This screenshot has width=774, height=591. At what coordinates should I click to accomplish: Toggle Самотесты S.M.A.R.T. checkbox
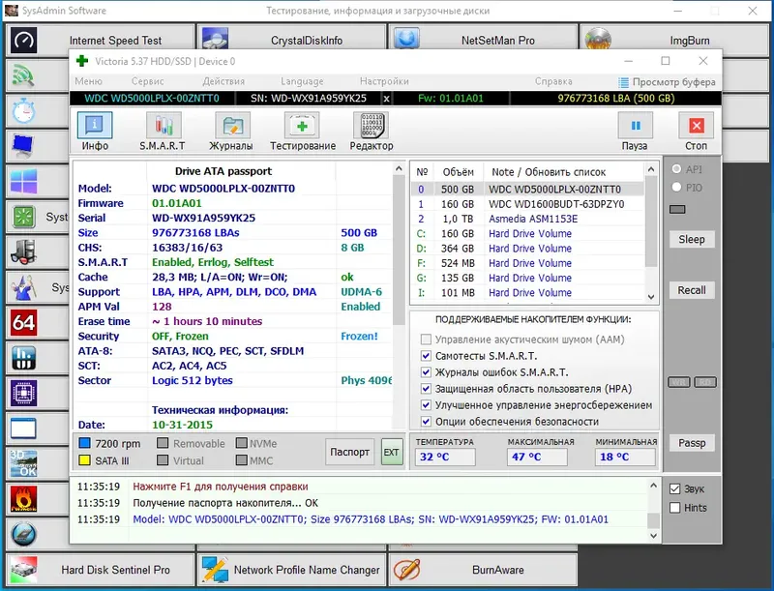coord(426,356)
